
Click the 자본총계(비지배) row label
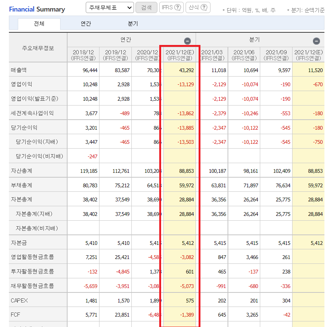(x=37, y=228)
